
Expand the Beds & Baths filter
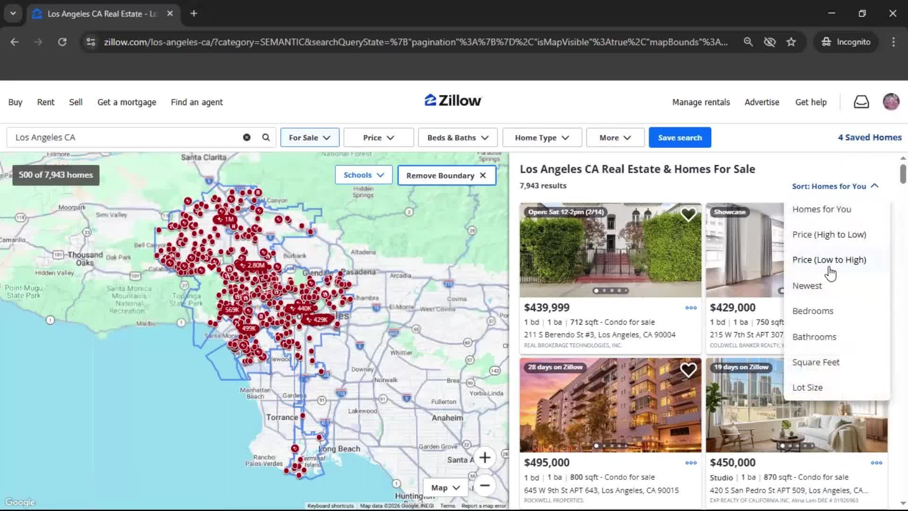tap(457, 137)
